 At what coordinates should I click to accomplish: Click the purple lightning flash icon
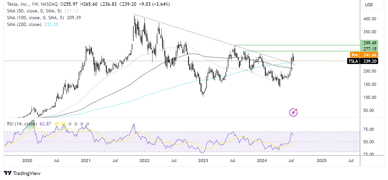click(294, 112)
